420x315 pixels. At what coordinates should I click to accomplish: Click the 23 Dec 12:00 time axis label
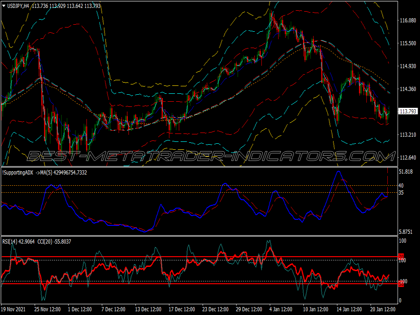coord(215,309)
